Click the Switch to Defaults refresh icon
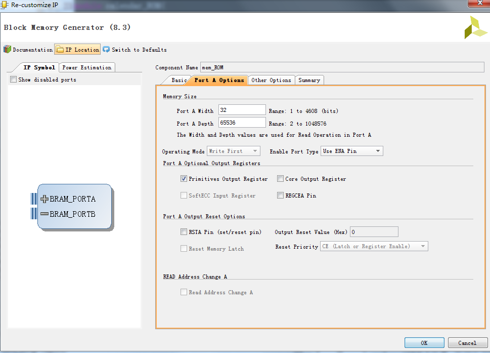Screen dimensions: 490x353 pyautogui.click(x=106, y=50)
